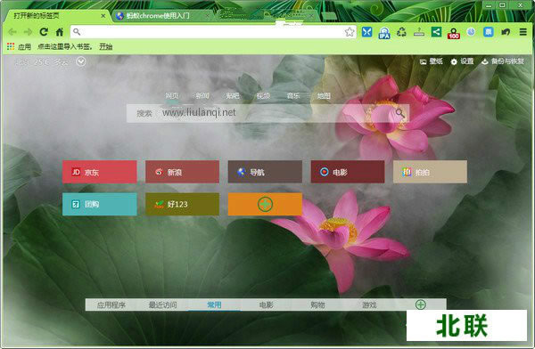Click the green recycle extension icon
The height and width of the screenshot is (349, 535).
point(401,32)
